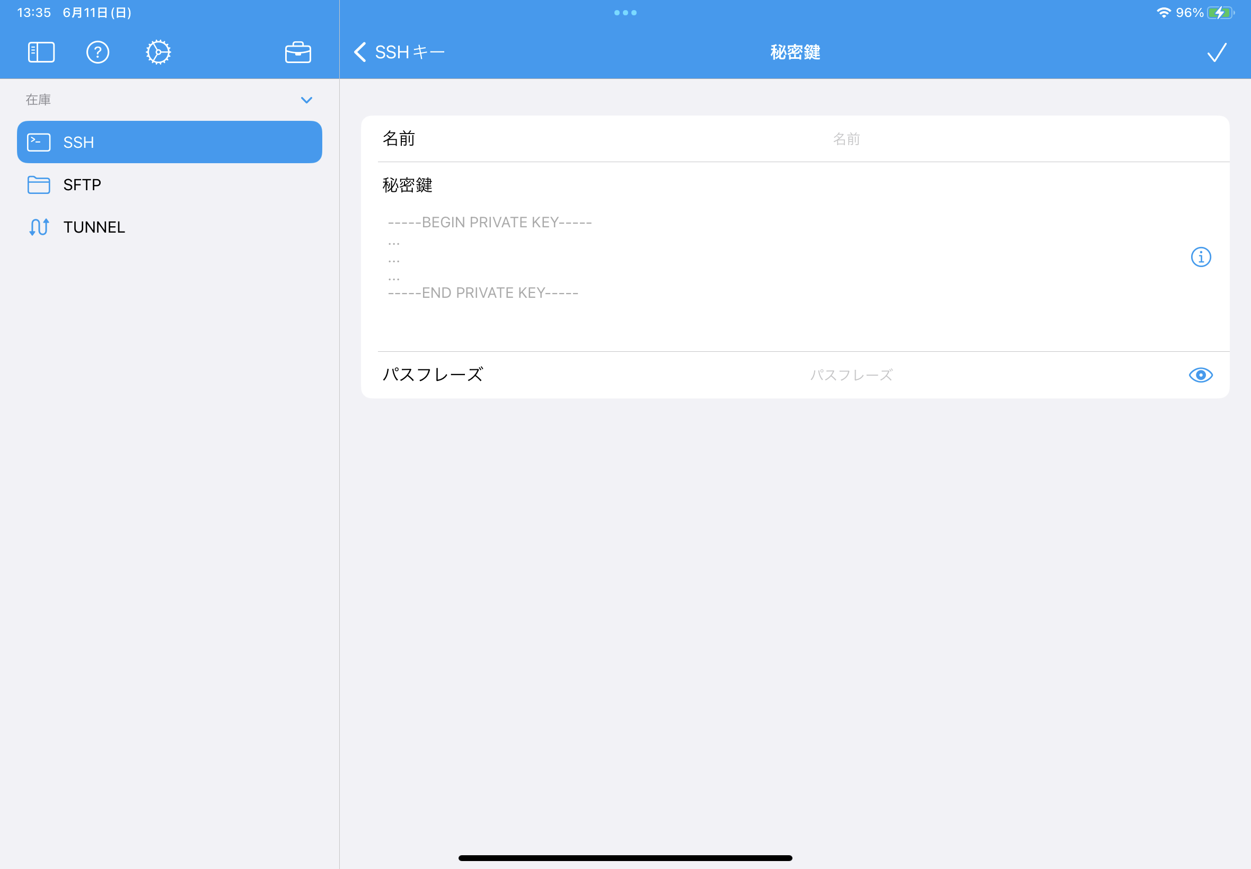Tap the ellipsis indicator at screen top
This screenshot has height=869, width=1251.
[627, 12]
